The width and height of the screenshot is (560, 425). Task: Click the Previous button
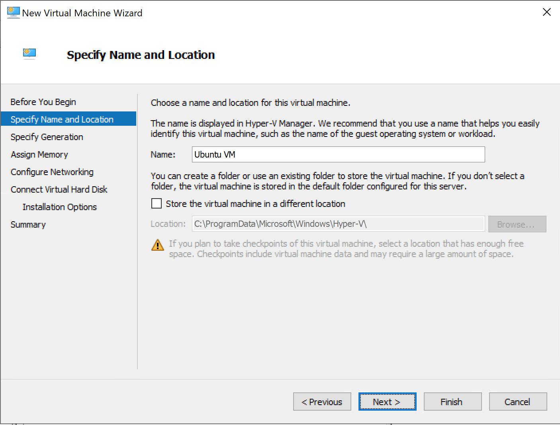coord(322,402)
